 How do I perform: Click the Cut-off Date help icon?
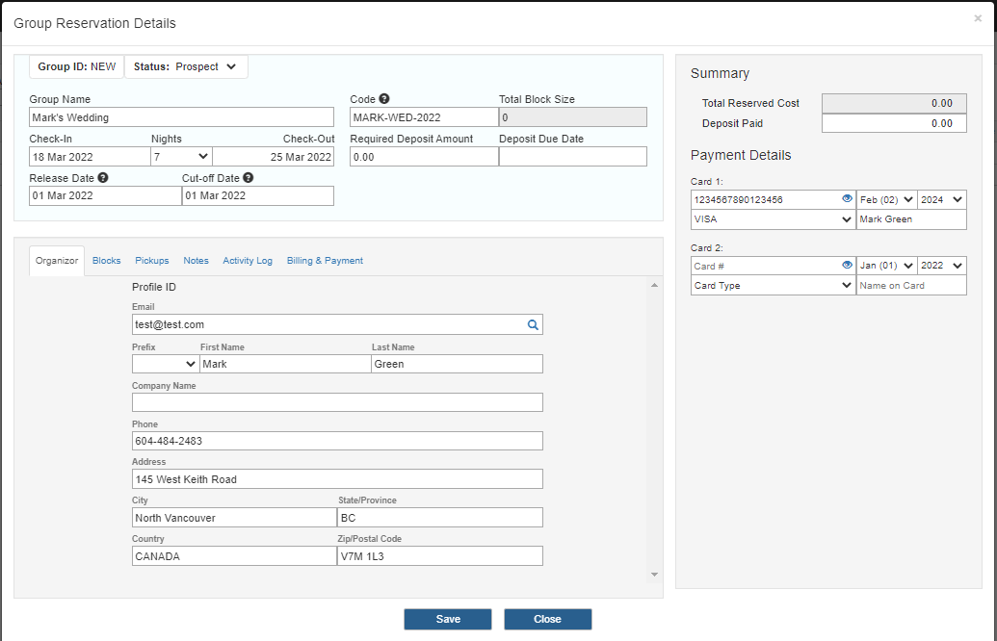[x=248, y=178]
